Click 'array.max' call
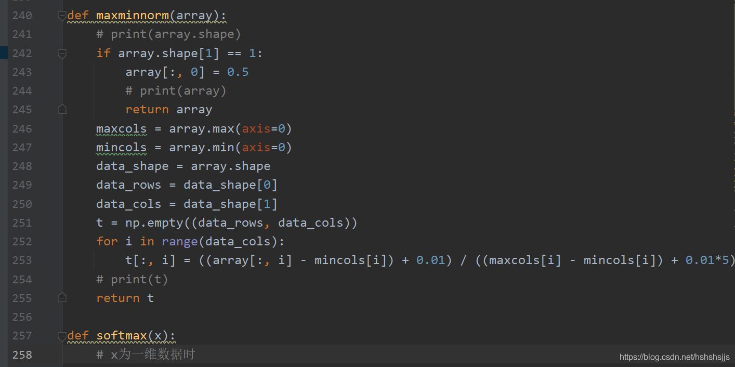Viewport: 735px width, 367px height. click(x=202, y=128)
